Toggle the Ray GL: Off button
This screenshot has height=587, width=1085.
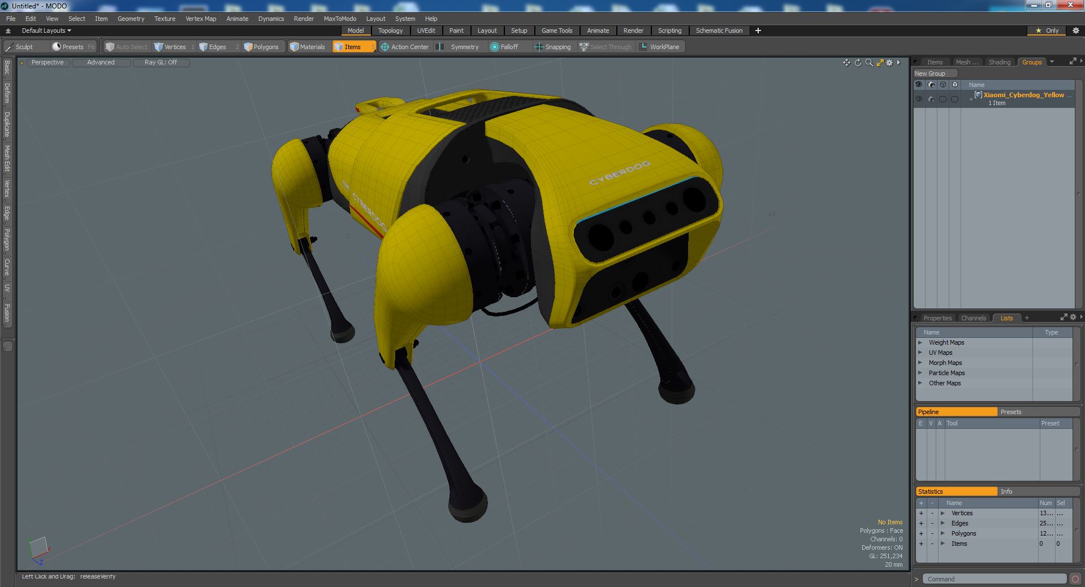pos(161,62)
